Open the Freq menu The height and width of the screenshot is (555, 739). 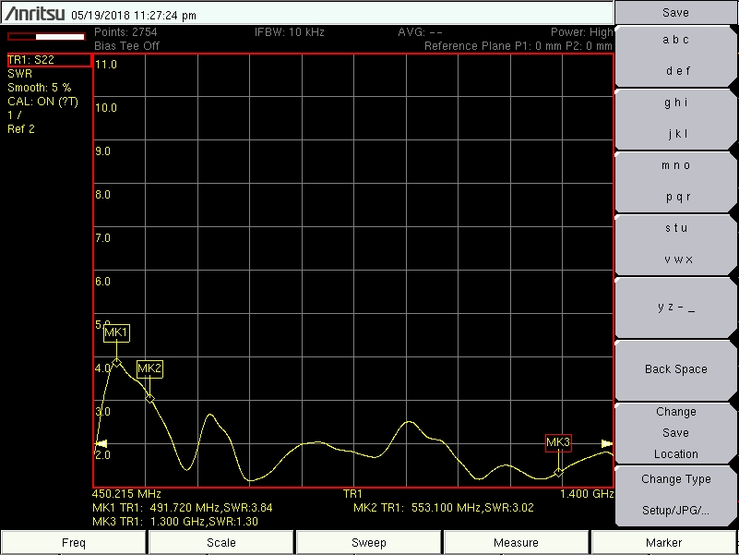pyautogui.click(x=74, y=543)
